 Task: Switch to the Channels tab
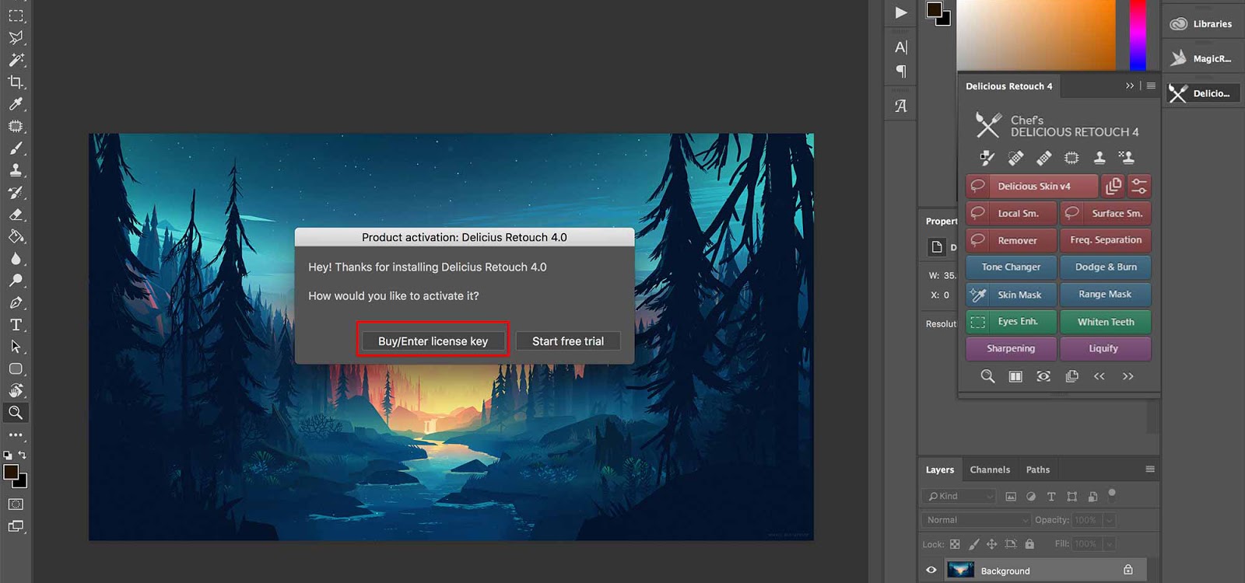click(990, 470)
